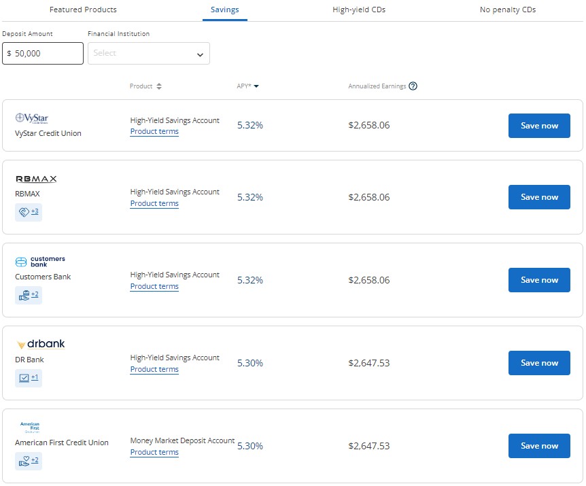The width and height of the screenshot is (586, 486).
Task: Open American First +2 features link
Action: (x=35, y=460)
